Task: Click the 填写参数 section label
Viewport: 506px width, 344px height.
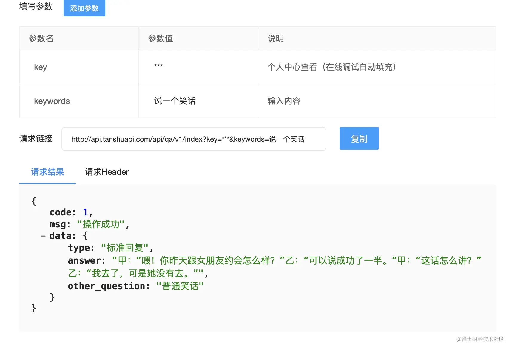Action: tap(36, 6)
